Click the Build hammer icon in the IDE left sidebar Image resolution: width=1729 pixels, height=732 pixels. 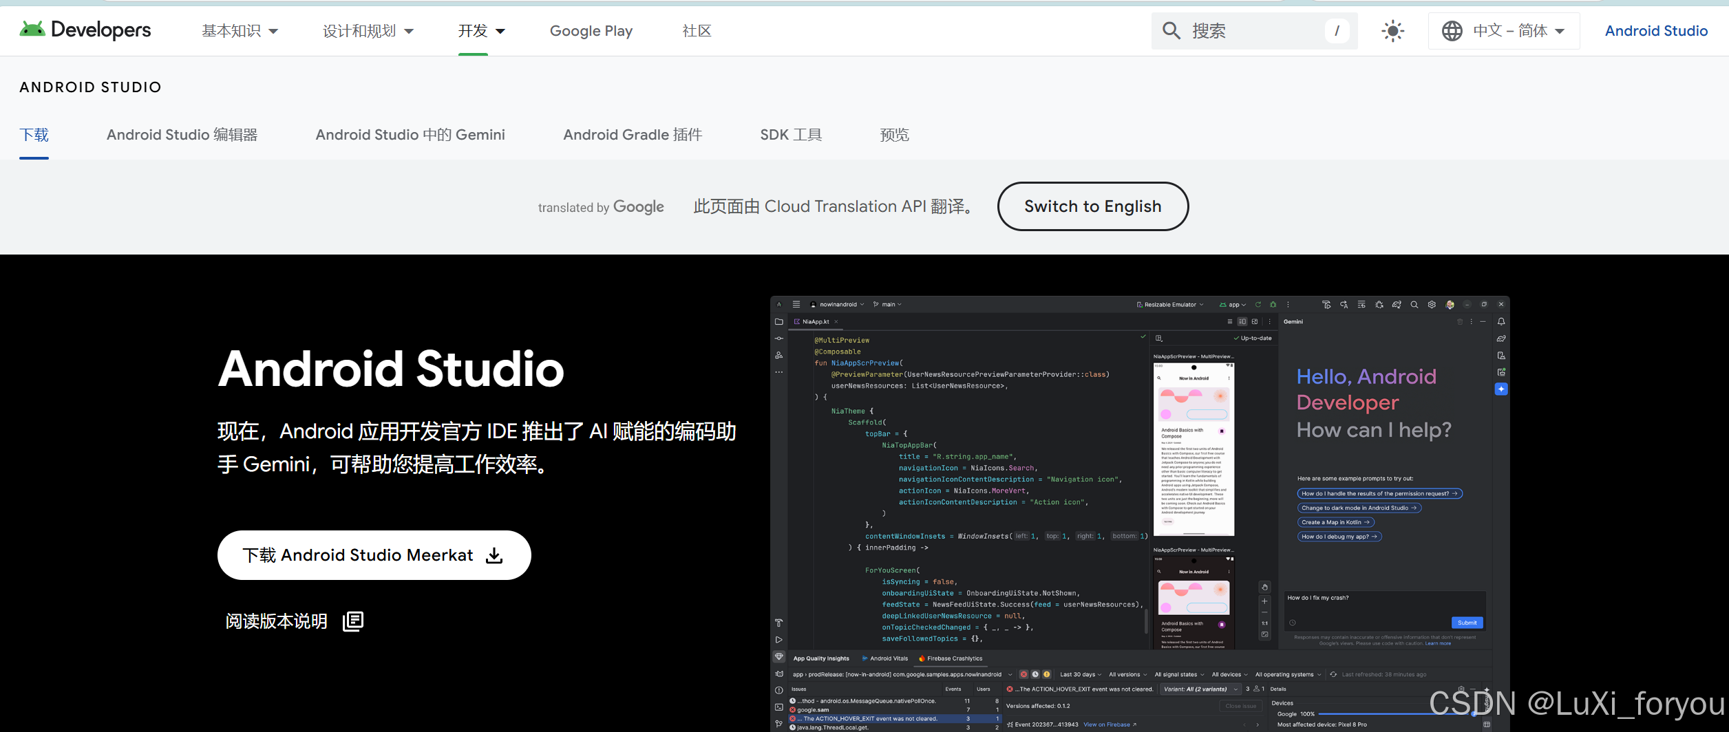(x=779, y=623)
